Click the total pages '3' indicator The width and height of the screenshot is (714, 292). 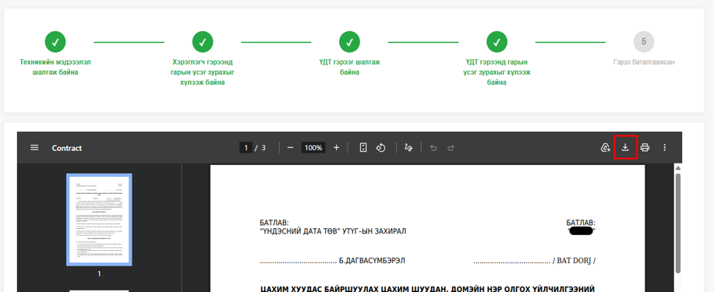tap(263, 148)
